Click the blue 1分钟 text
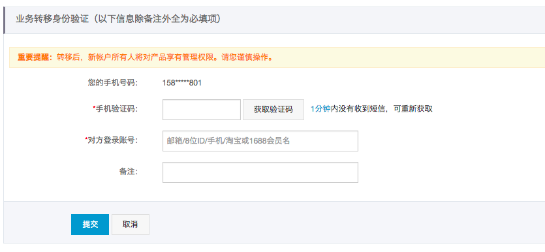The height and width of the screenshot is (252, 545). coord(320,109)
